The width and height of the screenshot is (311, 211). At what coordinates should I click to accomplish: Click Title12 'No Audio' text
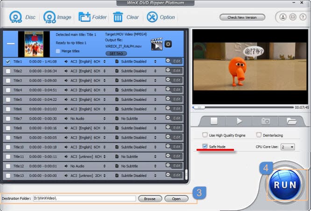(78, 166)
